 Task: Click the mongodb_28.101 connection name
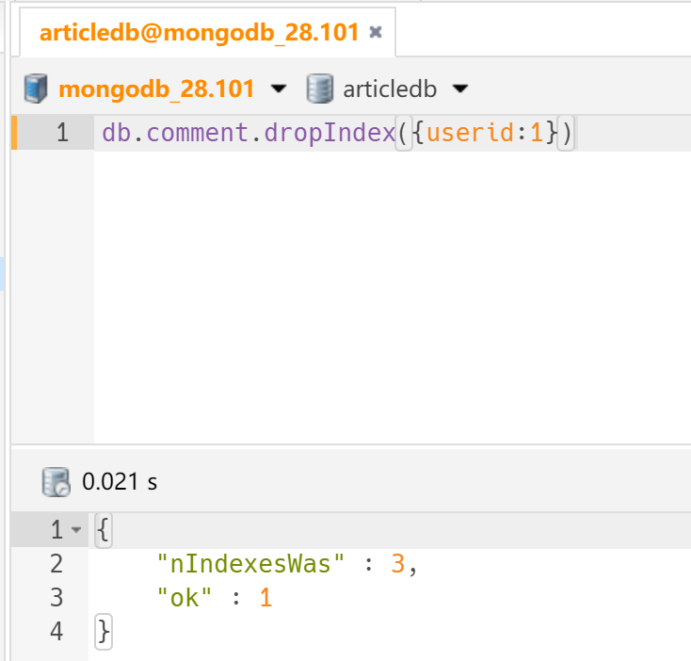point(156,89)
